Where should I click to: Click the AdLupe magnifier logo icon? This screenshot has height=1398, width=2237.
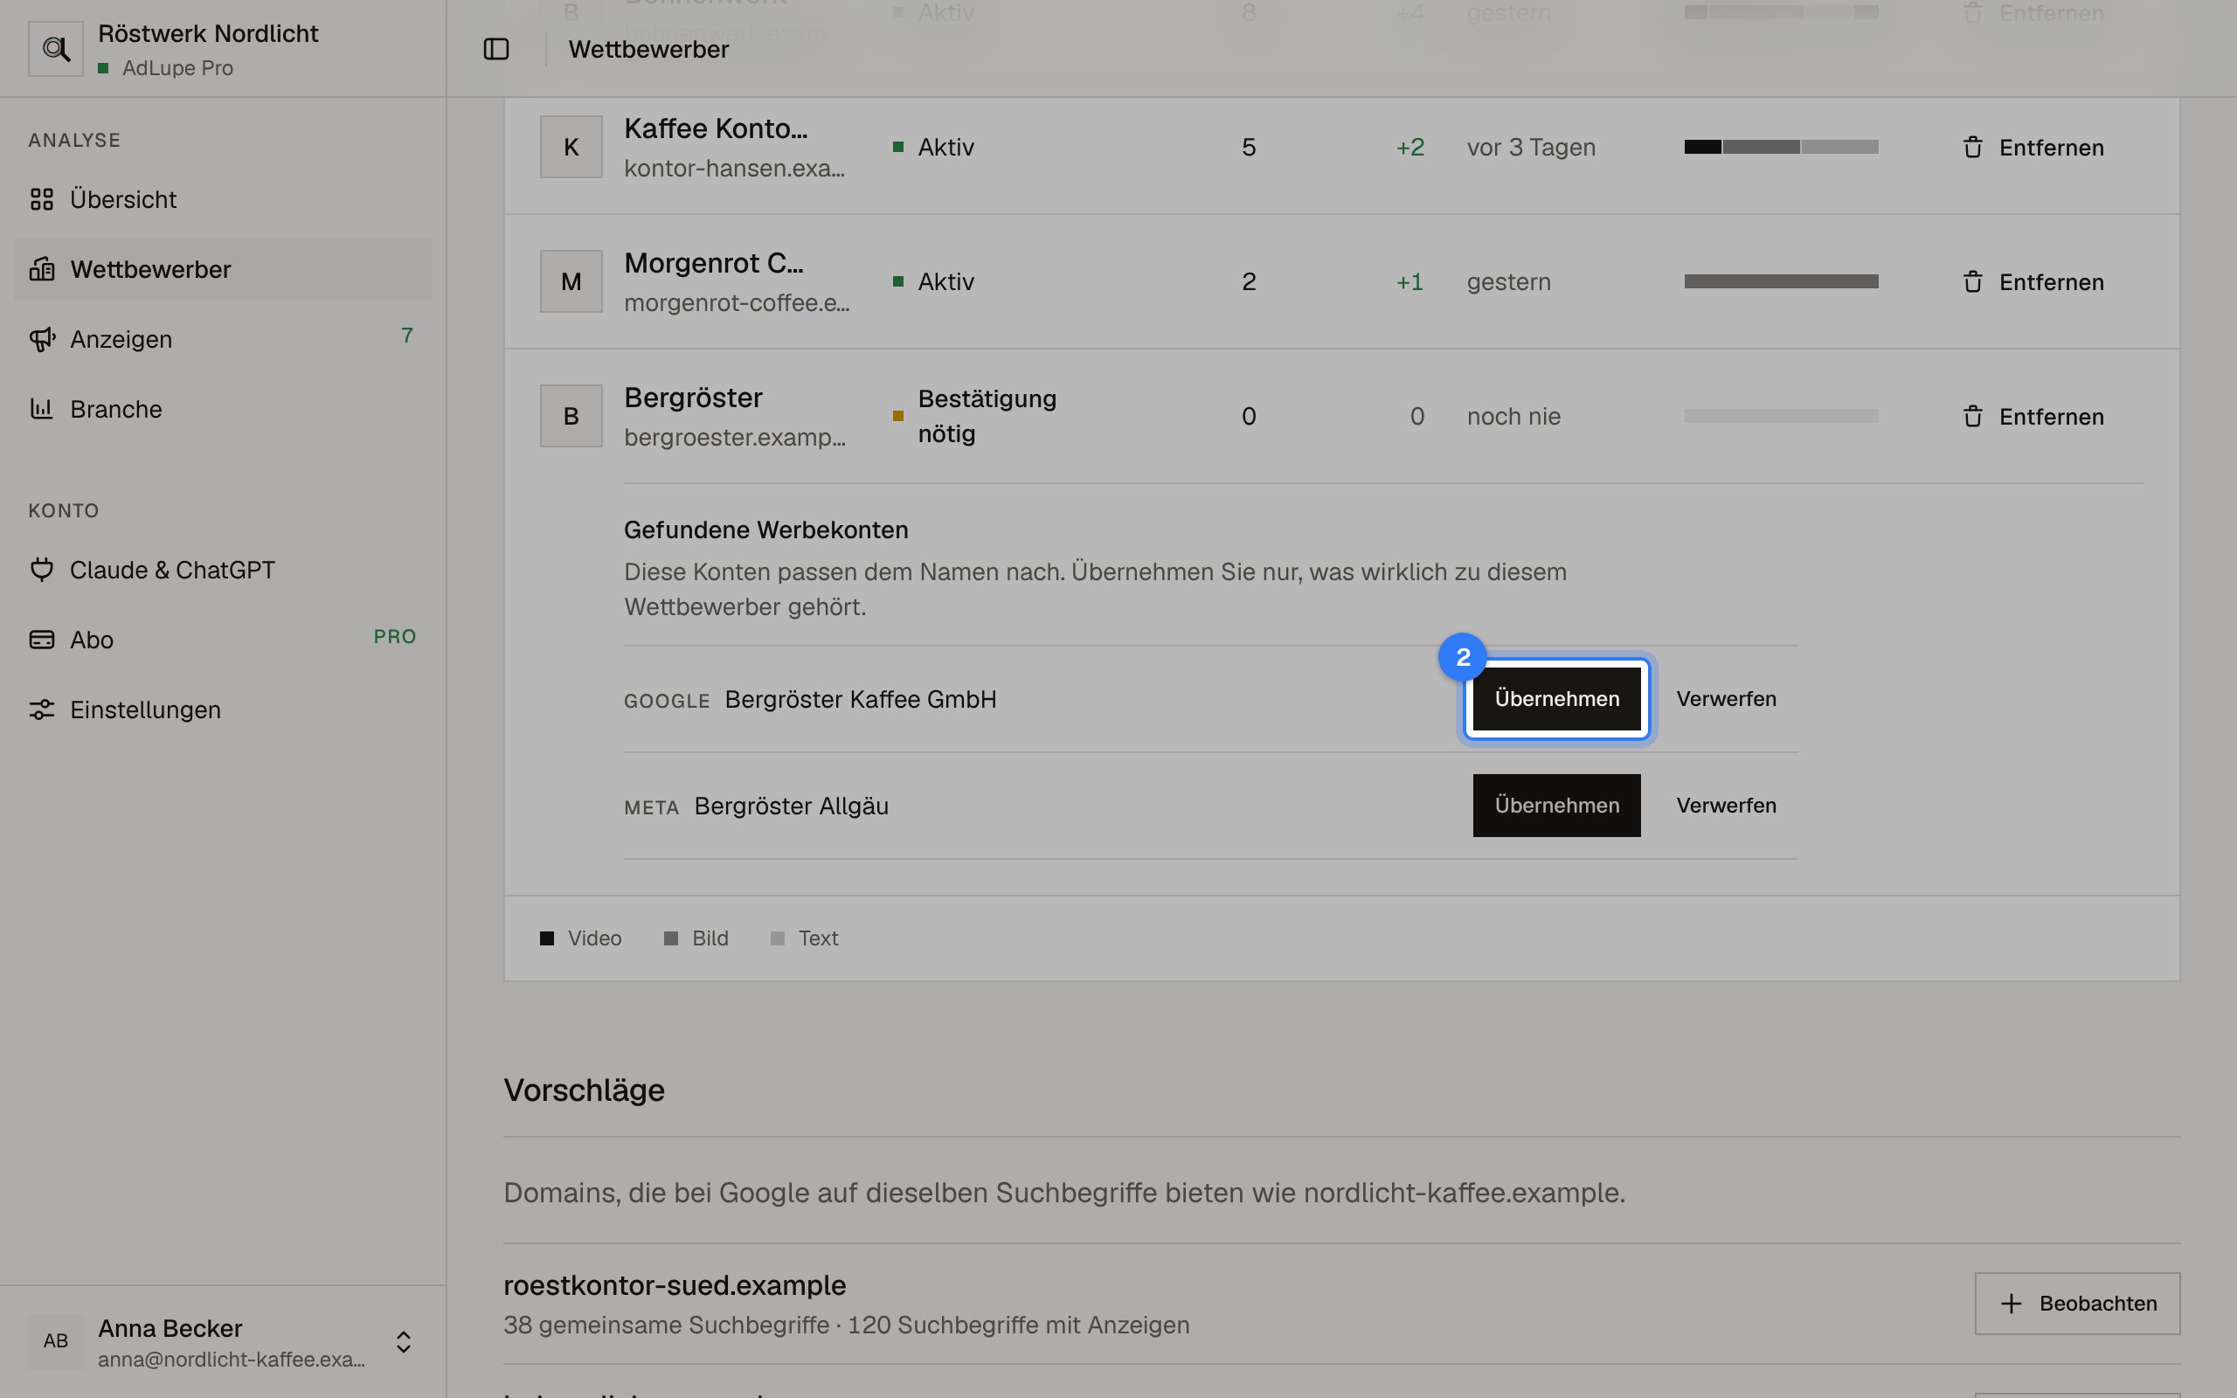pyautogui.click(x=55, y=49)
